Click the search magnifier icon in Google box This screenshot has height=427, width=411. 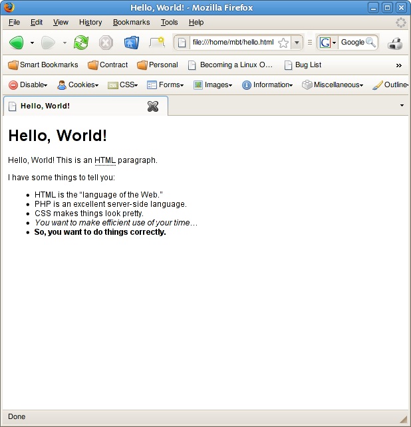(x=370, y=43)
